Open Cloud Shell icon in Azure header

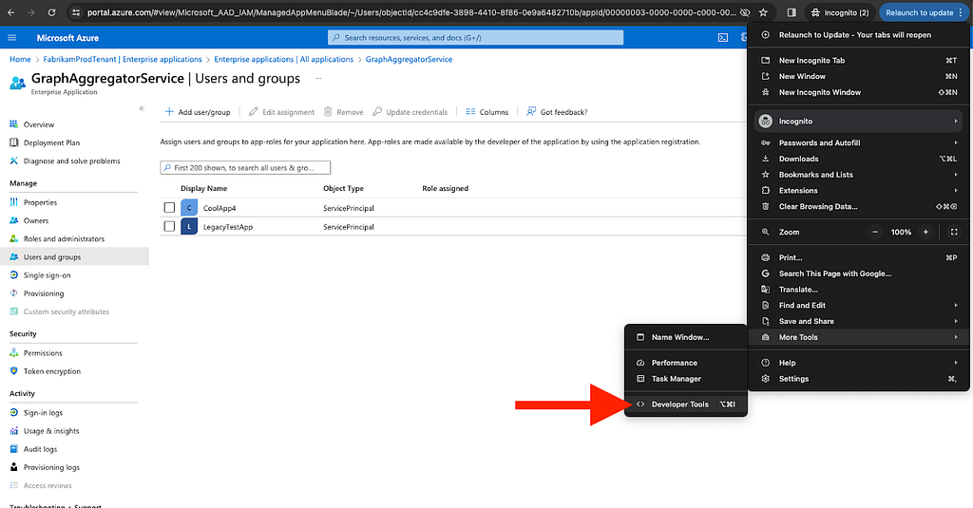pyautogui.click(x=723, y=38)
